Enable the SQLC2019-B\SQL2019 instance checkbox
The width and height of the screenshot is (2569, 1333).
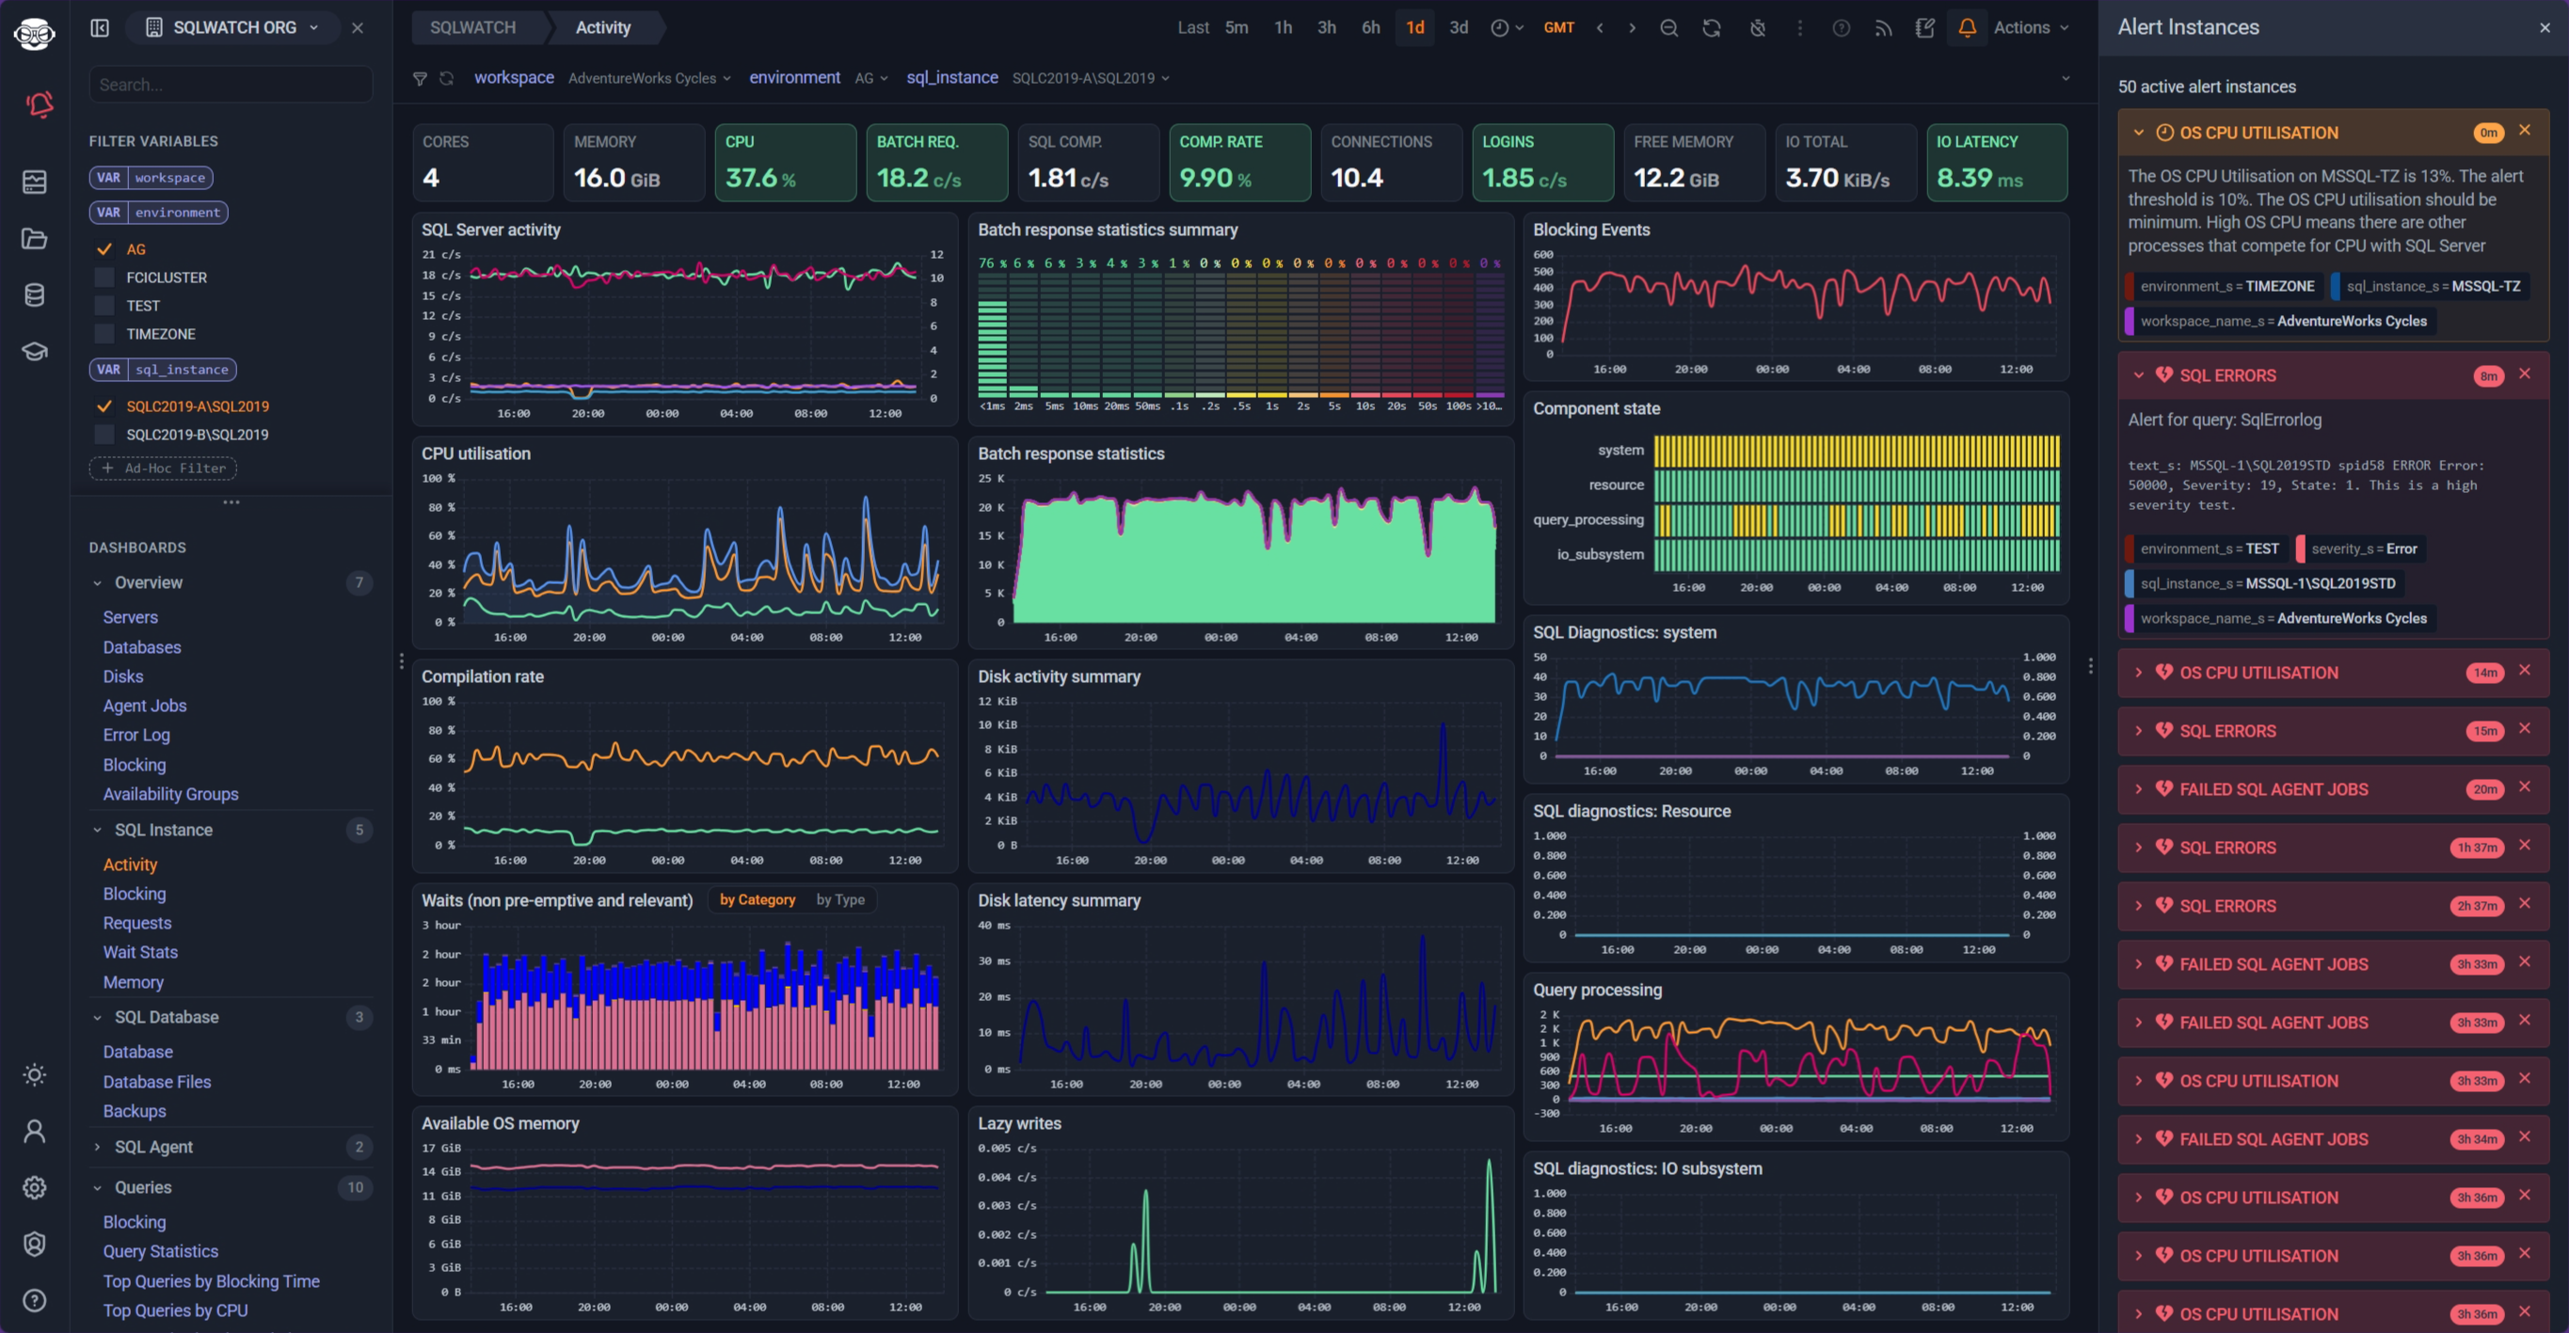coord(104,434)
